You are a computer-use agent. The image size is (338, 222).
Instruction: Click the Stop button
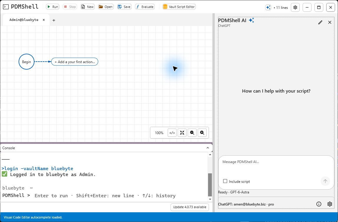pyautogui.click(x=70, y=7)
